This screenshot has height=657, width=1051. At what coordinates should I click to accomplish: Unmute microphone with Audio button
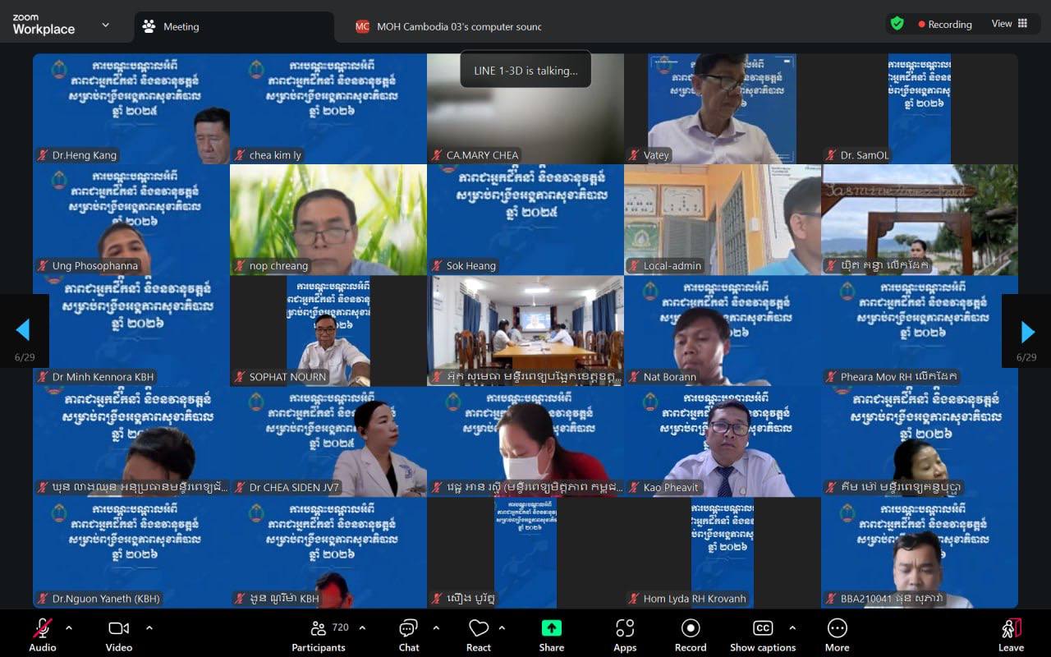click(43, 629)
